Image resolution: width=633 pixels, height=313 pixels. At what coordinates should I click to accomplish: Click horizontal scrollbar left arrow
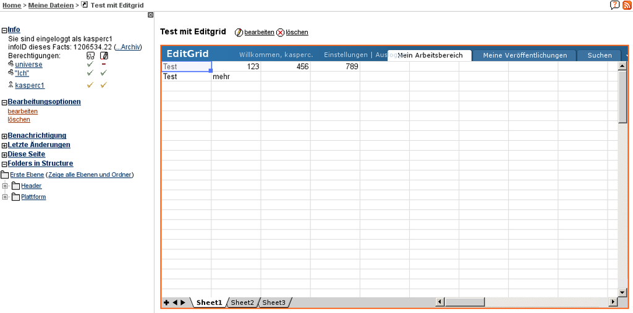[440, 302]
